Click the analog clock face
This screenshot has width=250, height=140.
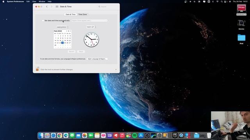click(x=91, y=40)
